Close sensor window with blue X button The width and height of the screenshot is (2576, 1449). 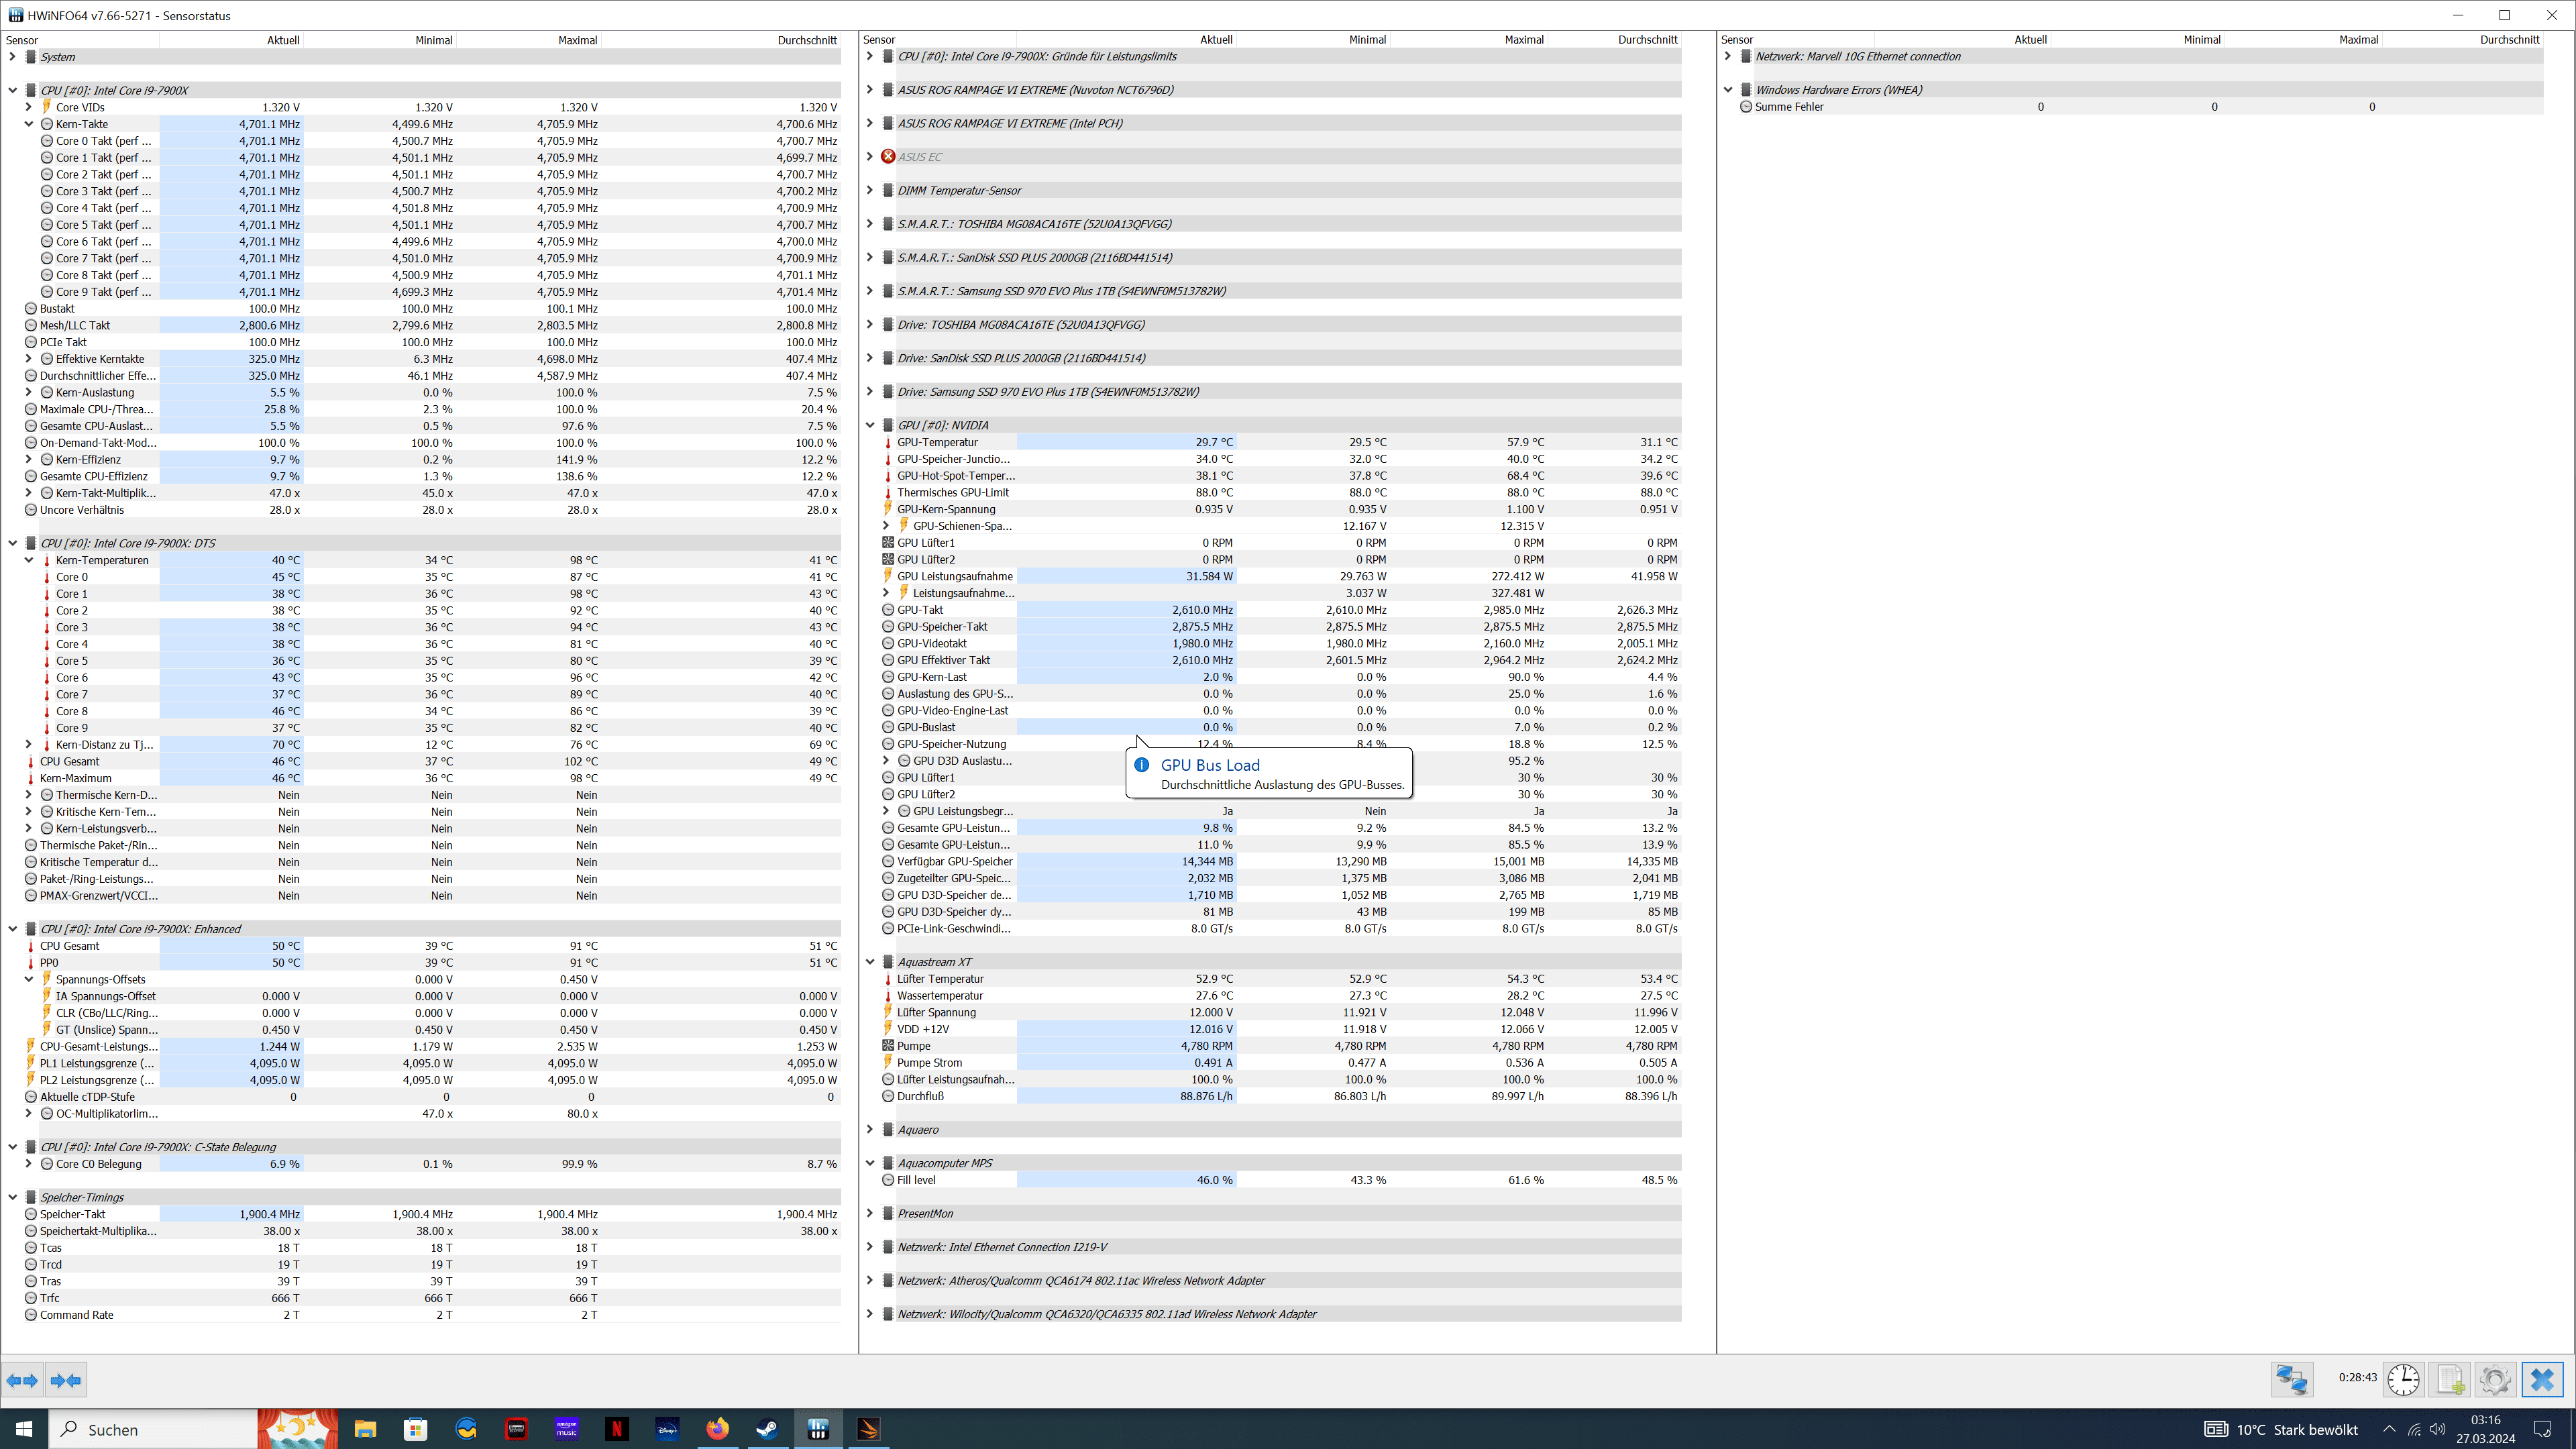coord(2542,1380)
